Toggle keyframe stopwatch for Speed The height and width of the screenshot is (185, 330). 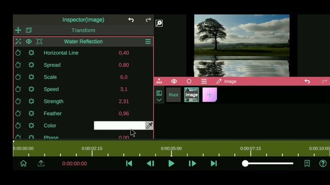(x=18, y=89)
